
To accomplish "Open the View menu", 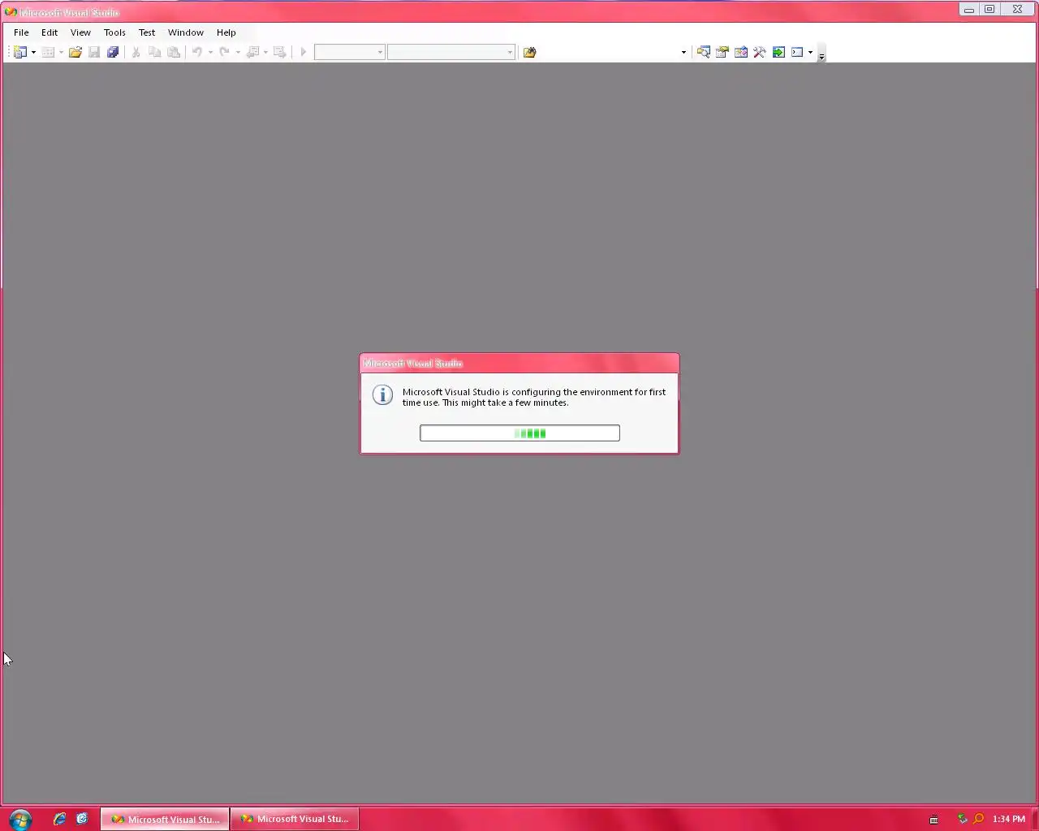I will tap(80, 32).
